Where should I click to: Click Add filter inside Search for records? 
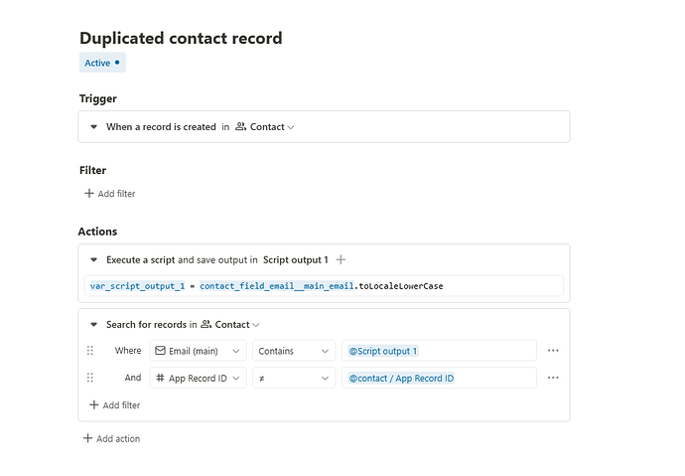coord(115,404)
